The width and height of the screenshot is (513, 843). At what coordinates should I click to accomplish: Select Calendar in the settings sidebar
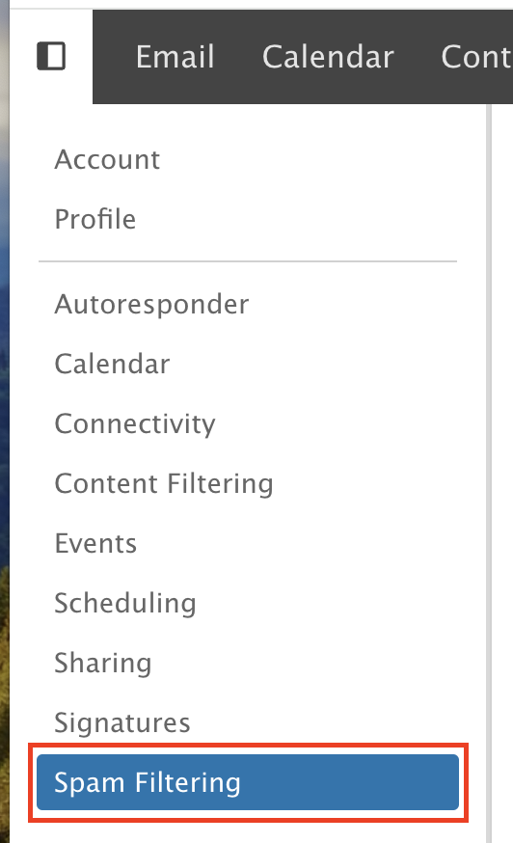[112, 364]
